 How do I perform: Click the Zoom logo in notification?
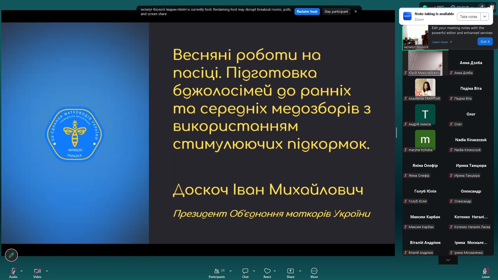[x=407, y=16]
